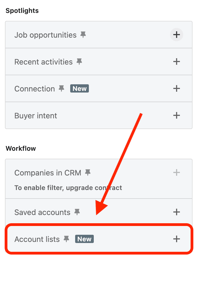Click the New badge beside Connection
Viewport: 198px width, 296px height.
point(80,89)
